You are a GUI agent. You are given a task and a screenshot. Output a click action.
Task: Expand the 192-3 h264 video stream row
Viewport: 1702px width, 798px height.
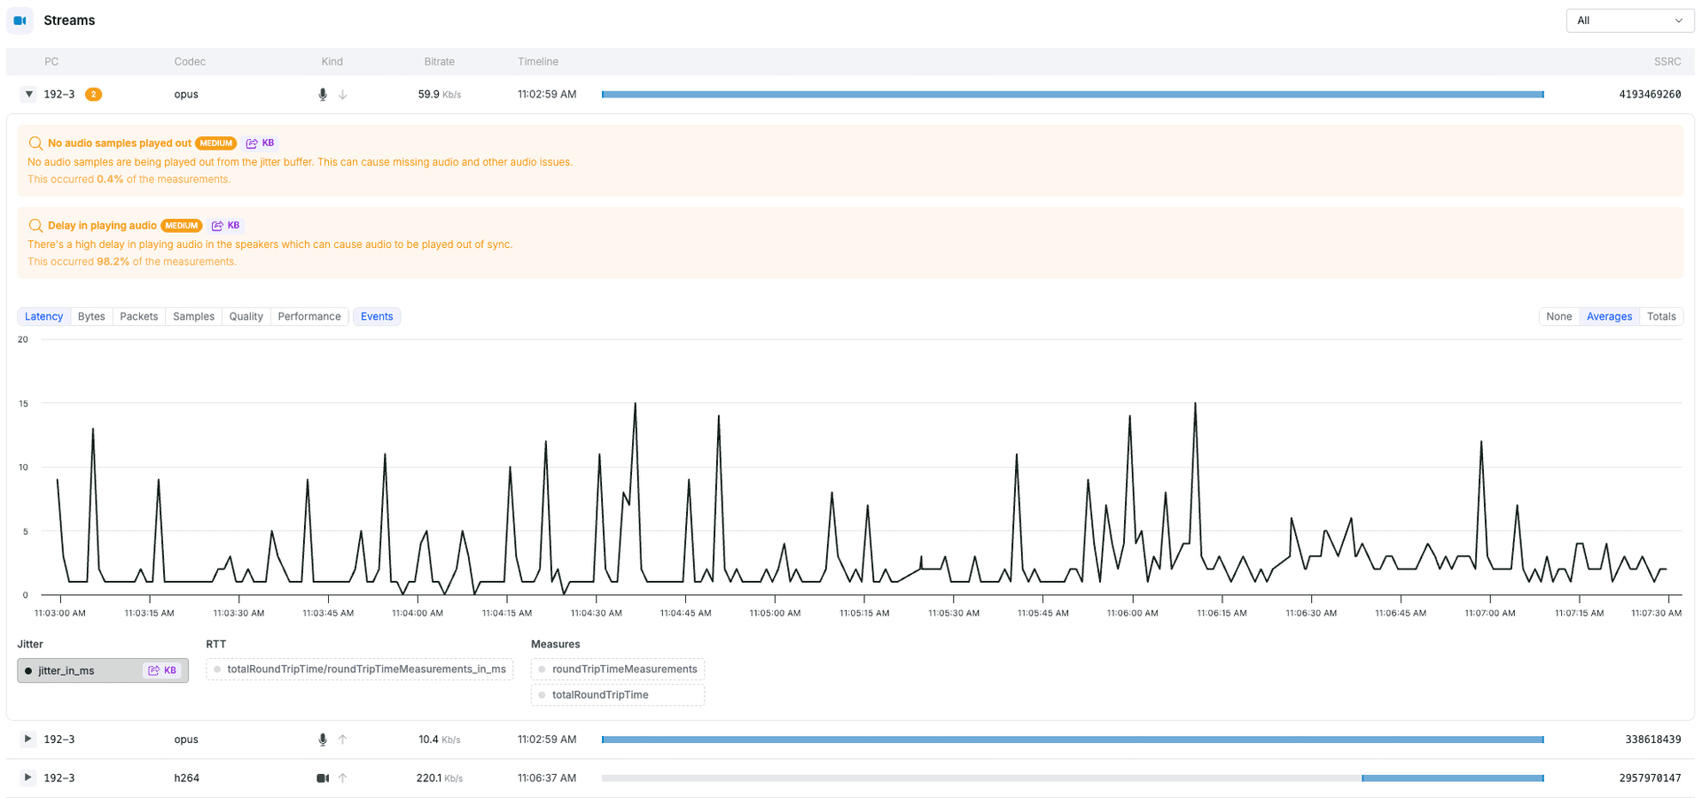(28, 778)
